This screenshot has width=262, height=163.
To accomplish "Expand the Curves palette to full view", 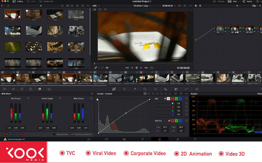I will [x=175, y=94].
